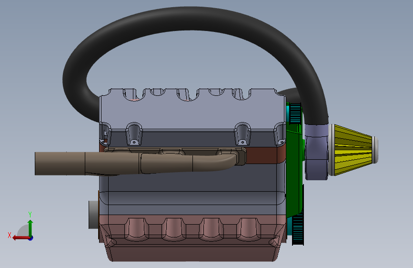This screenshot has height=268, width=413.
Task: Click the silver end cap of air filter
Action: [x=376, y=150]
